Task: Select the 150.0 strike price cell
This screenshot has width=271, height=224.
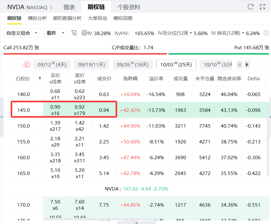Action: point(23,126)
